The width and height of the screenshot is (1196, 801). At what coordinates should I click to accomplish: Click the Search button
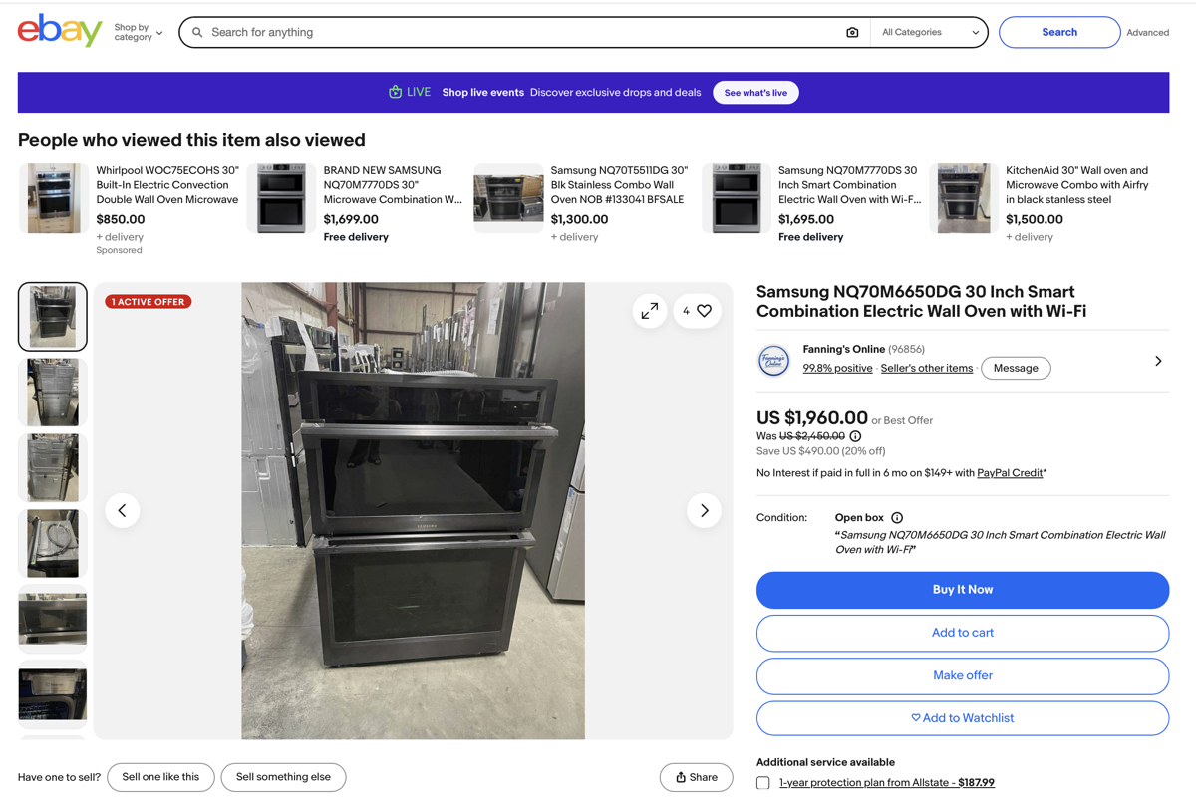coord(1059,33)
